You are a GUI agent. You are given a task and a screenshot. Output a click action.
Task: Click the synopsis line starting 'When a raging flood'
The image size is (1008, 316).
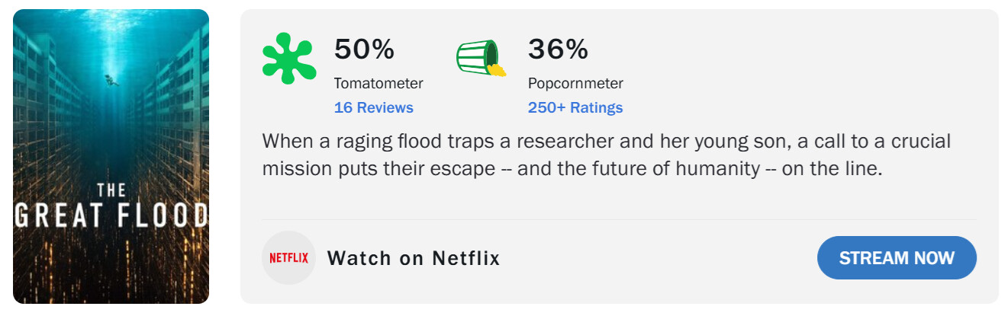click(x=606, y=142)
